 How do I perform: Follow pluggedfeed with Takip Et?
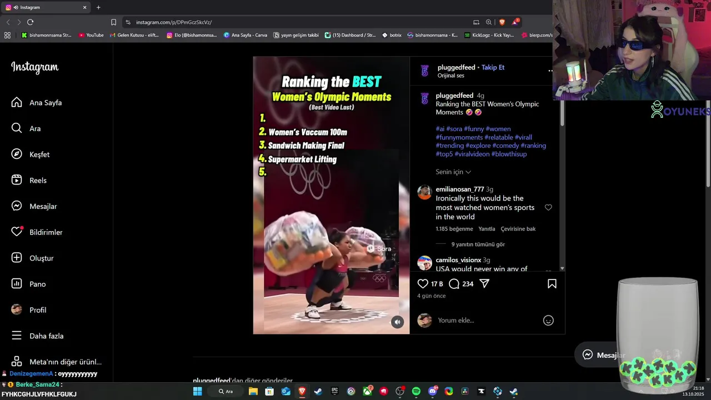click(493, 67)
